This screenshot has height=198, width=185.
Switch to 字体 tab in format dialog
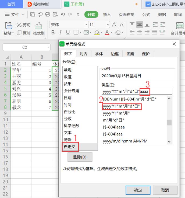coord(99,54)
